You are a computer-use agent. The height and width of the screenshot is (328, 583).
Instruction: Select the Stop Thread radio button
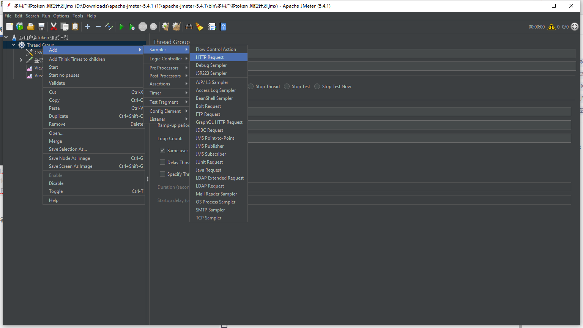pos(251,87)
